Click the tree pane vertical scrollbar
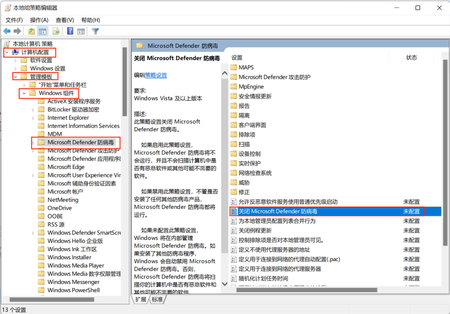This screenshot has width=450, height=314. tap(124, 82)
